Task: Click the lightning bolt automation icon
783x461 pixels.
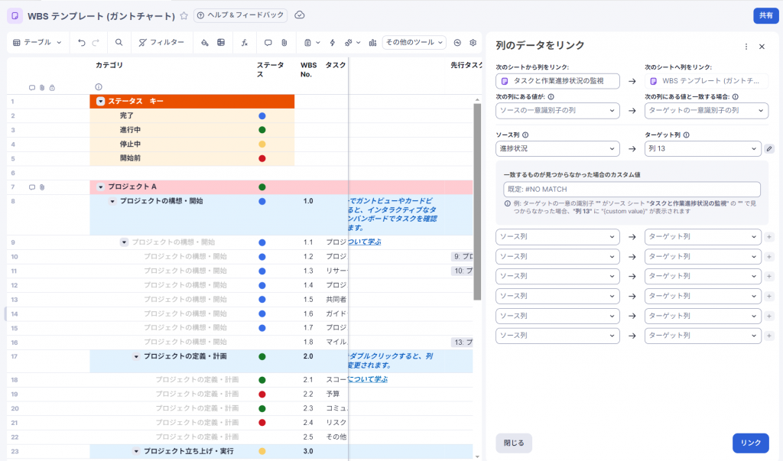Action: [x=333, y=43]
